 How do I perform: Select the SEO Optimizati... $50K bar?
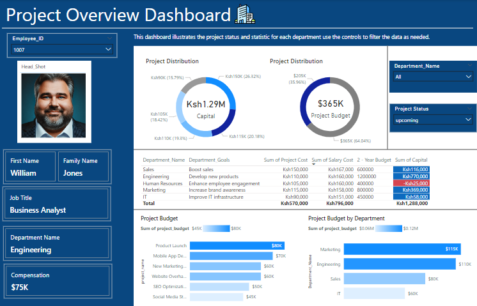pyautogui.click(x=219, y=287)
